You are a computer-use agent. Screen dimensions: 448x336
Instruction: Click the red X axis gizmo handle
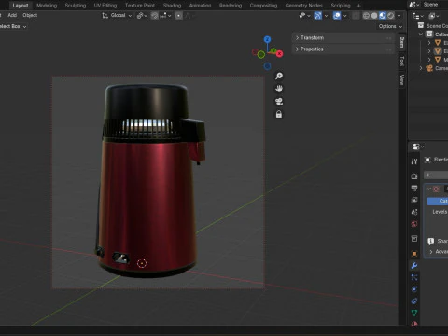click(x=279, y=54)
